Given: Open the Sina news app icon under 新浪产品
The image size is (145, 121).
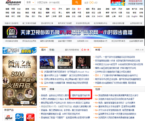Looking at the screenshot, I should [9, 117].
